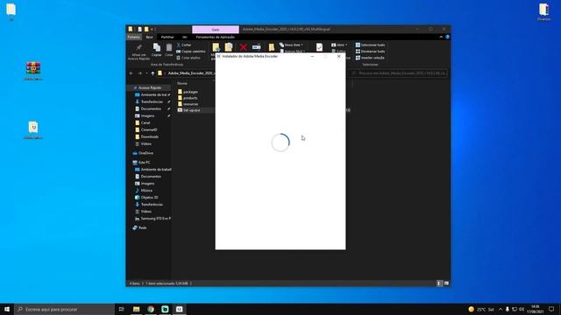Viewport: 561px width, 315px height.
Task: Click the Colar clipboard icon in the ribbon
Action: tap(169, 47)
